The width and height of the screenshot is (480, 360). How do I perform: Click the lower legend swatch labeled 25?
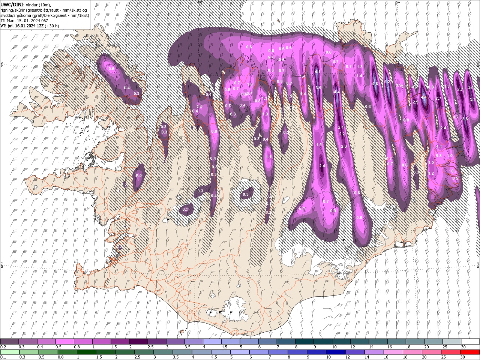click(x=450, y=352)
